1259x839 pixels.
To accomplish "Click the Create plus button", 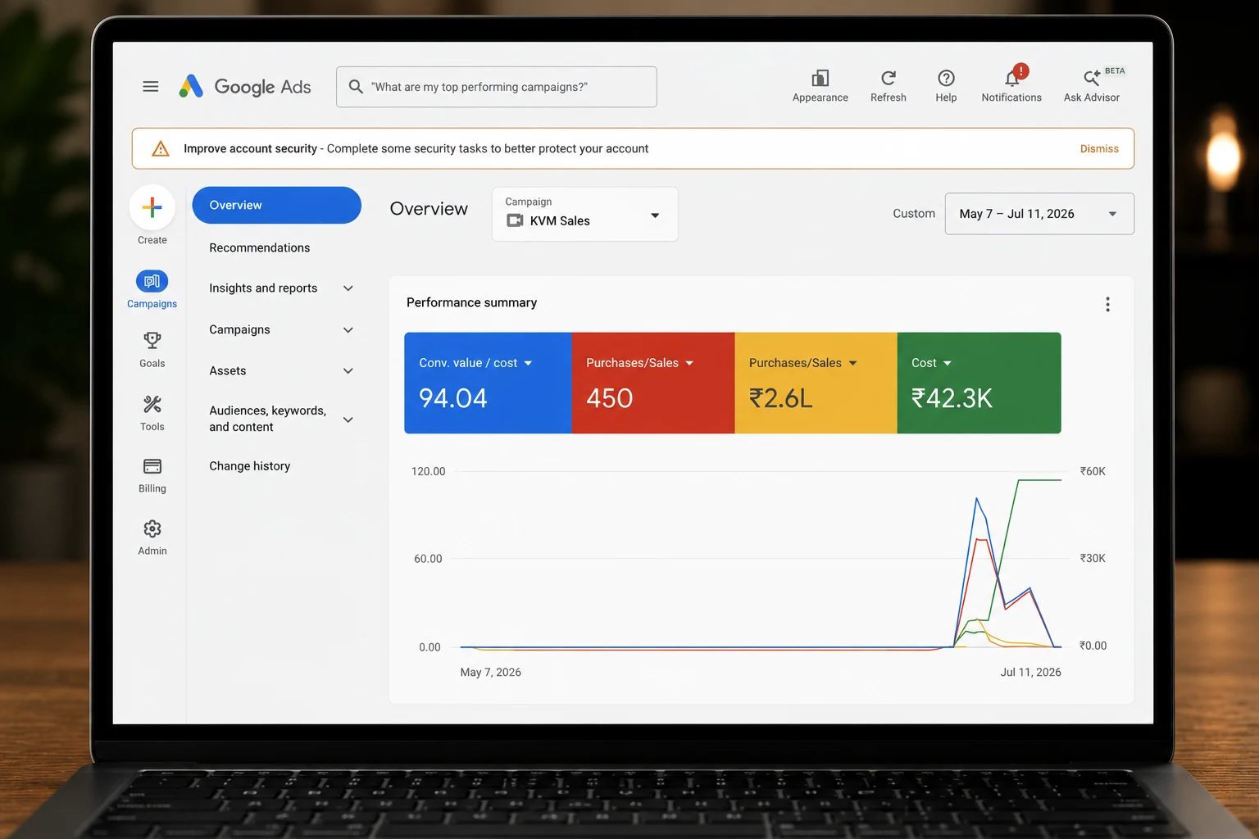I will click(x=152, y=207).
